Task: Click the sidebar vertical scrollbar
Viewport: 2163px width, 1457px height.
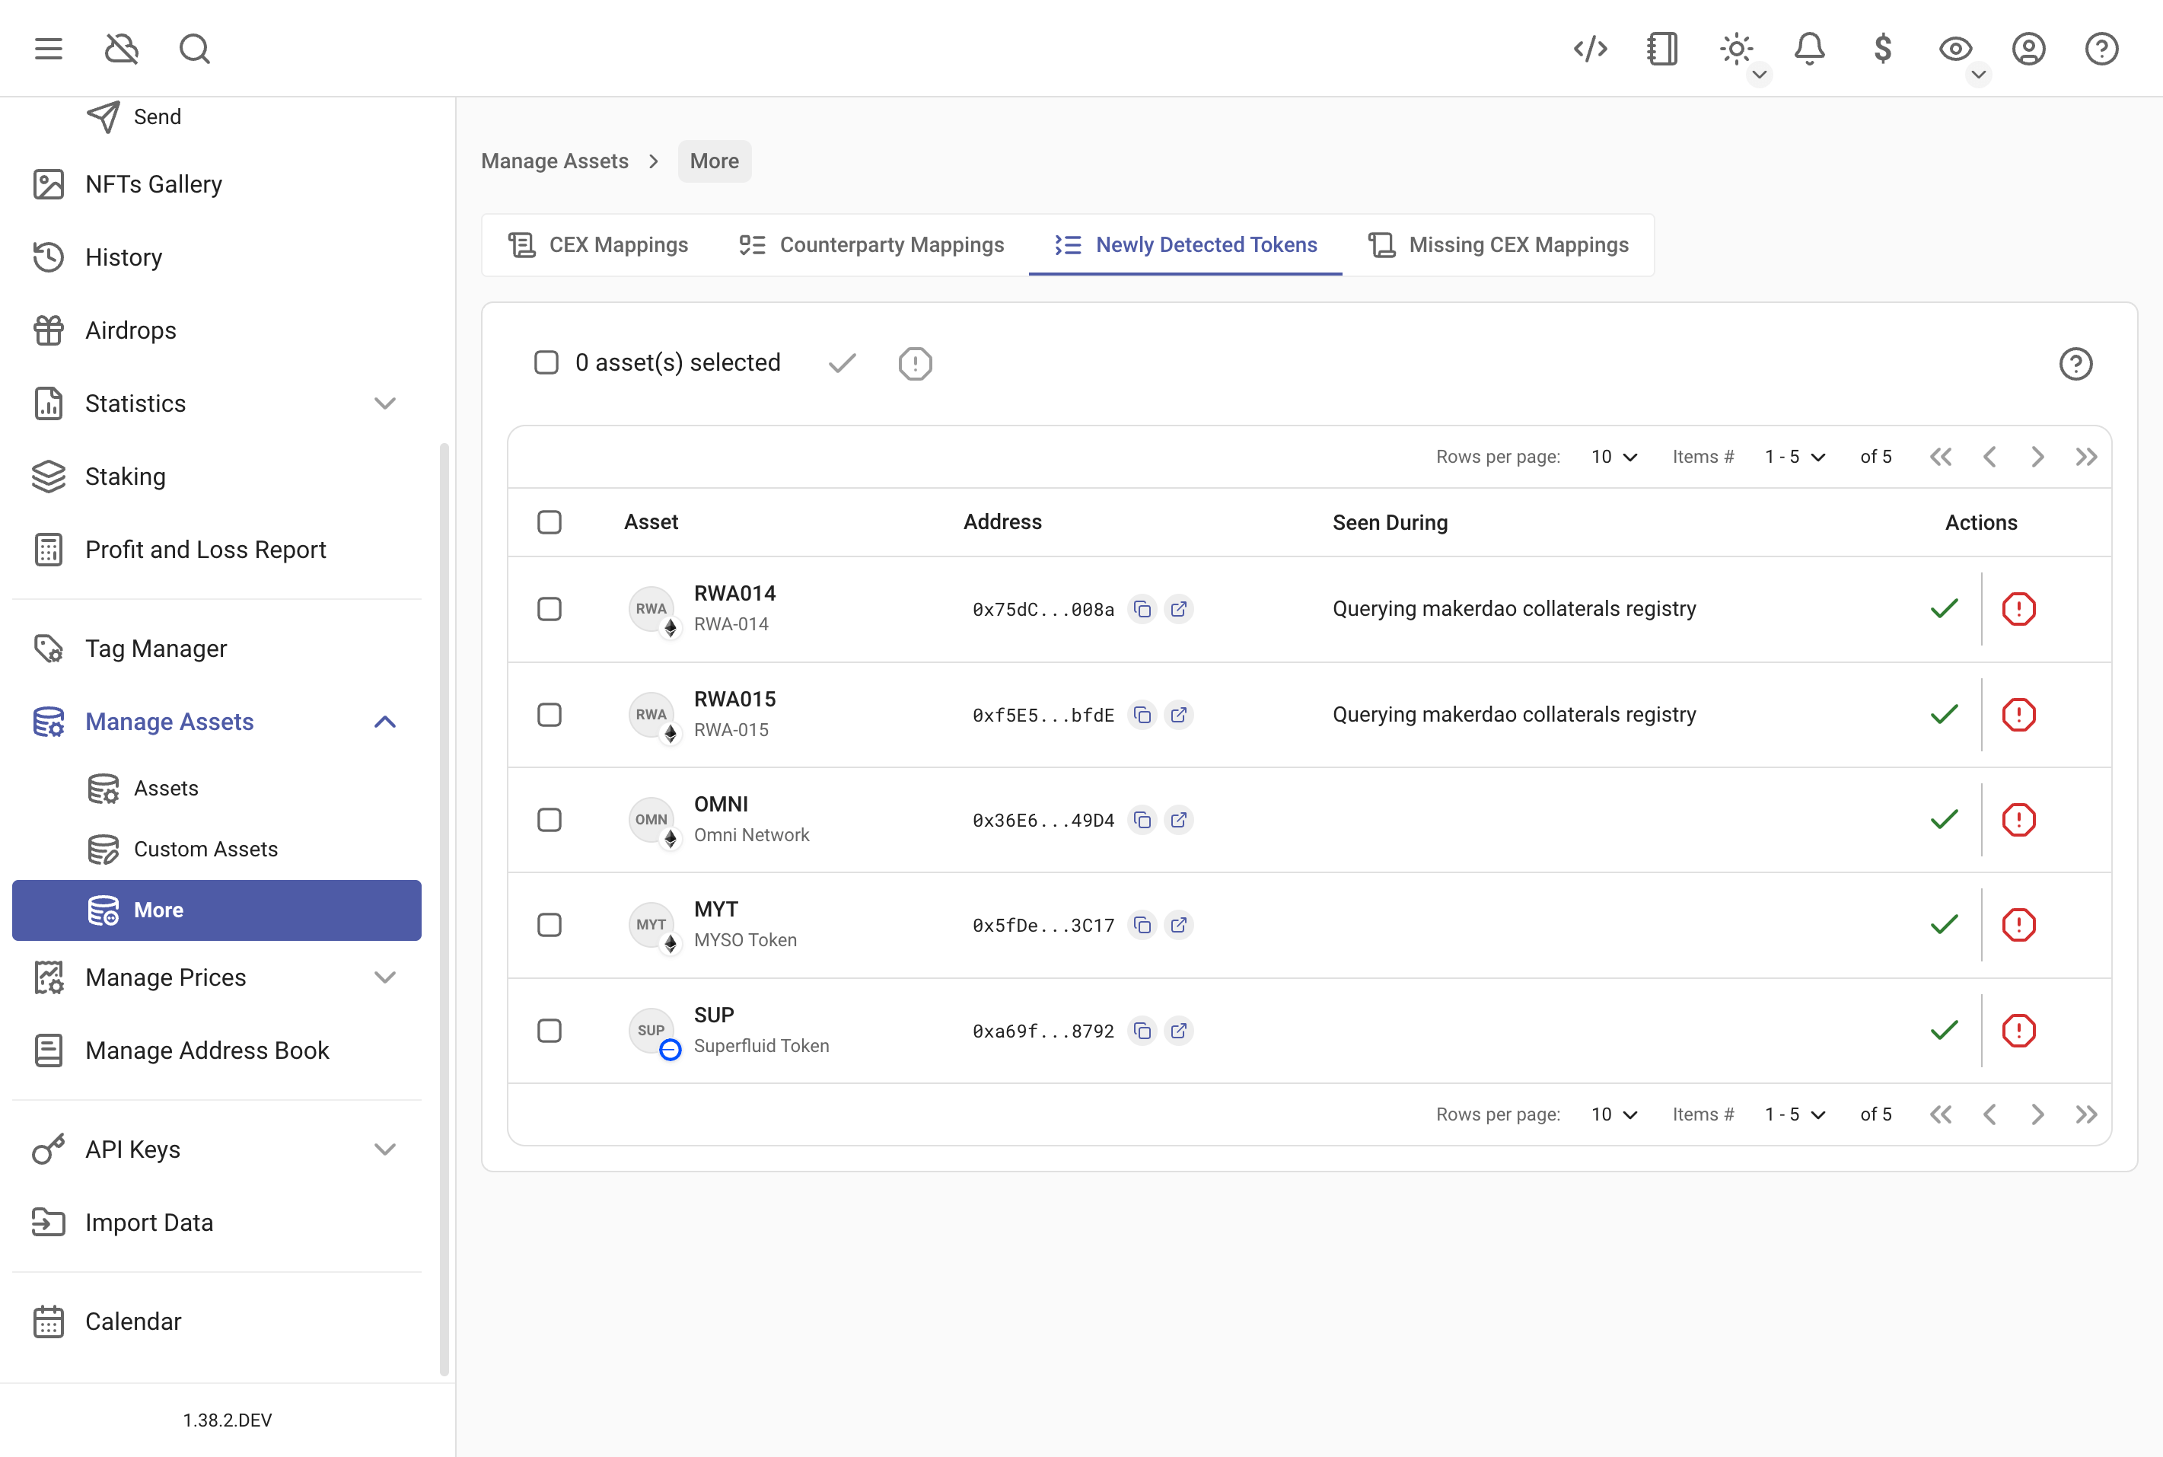Action: (x=444, y=909)
